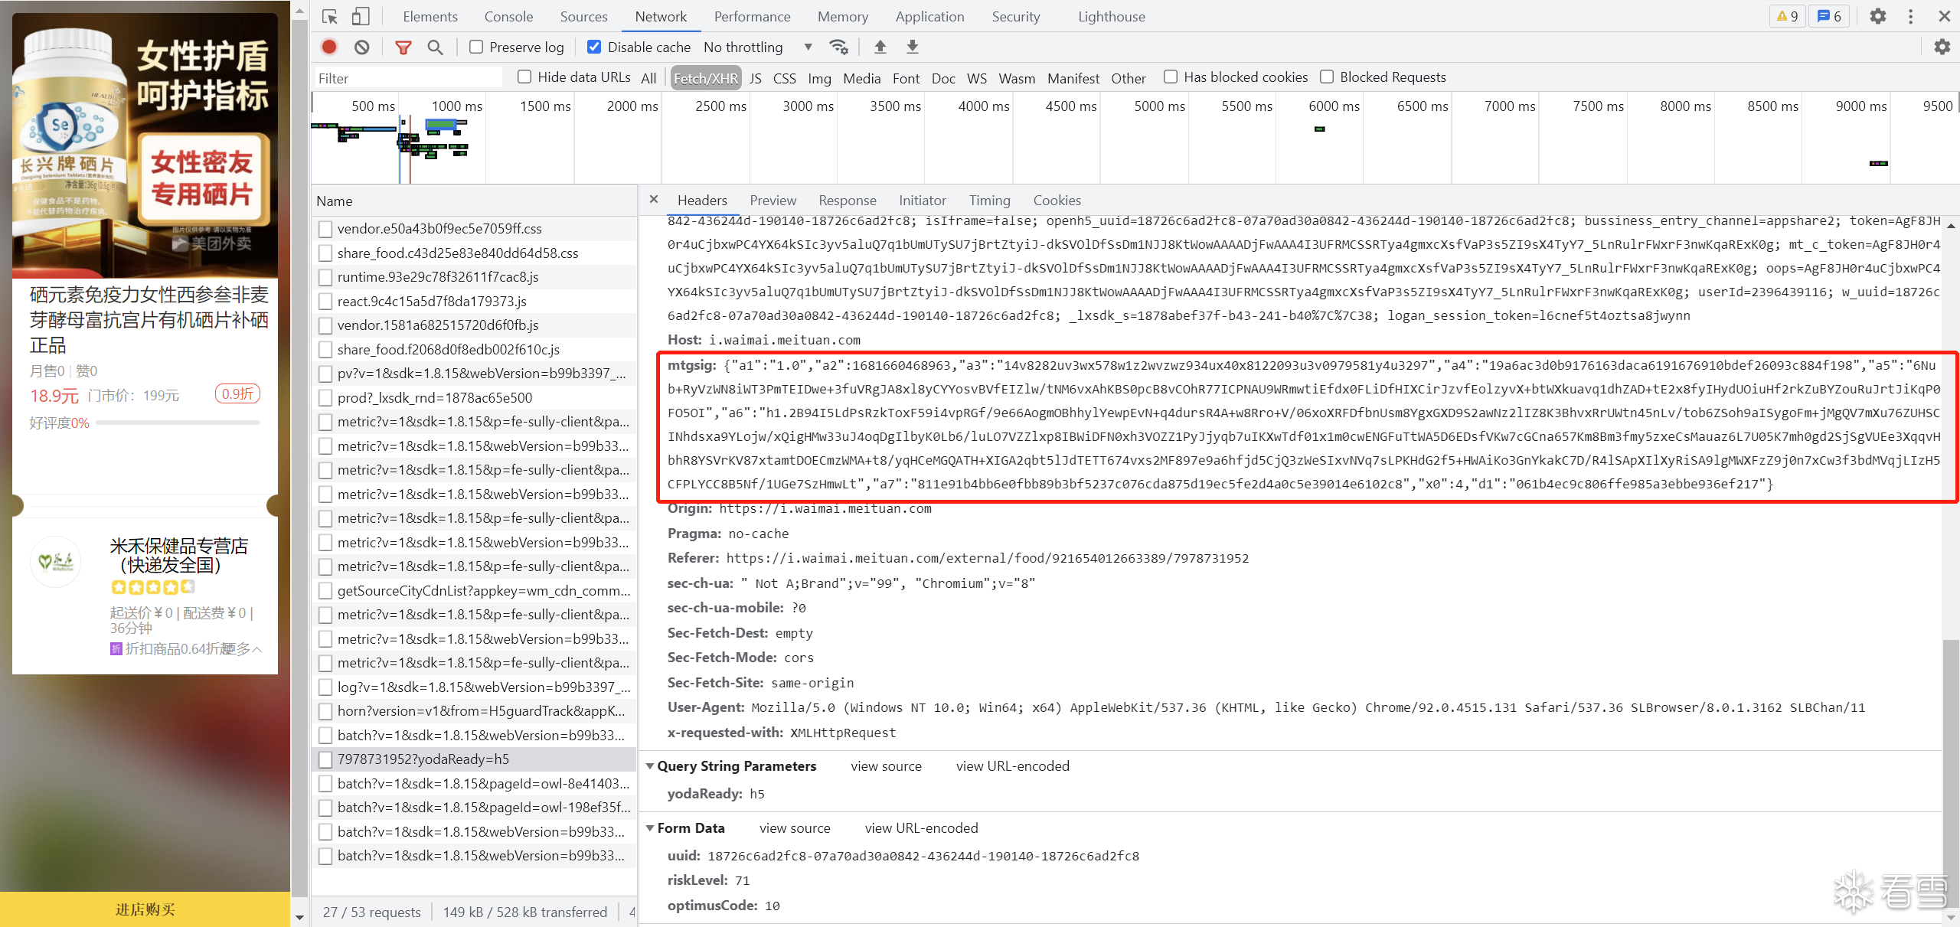
Task: Export HAR file download icon
Action: (913, 47)
